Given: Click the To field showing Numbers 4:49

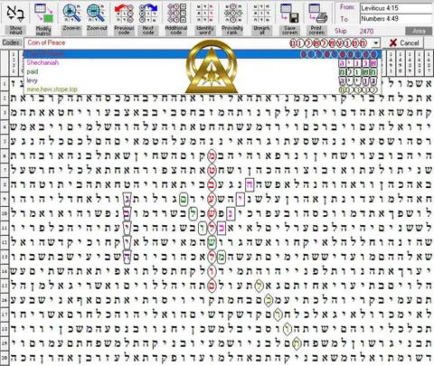Looking at the screenshot, I should point(396,19).
